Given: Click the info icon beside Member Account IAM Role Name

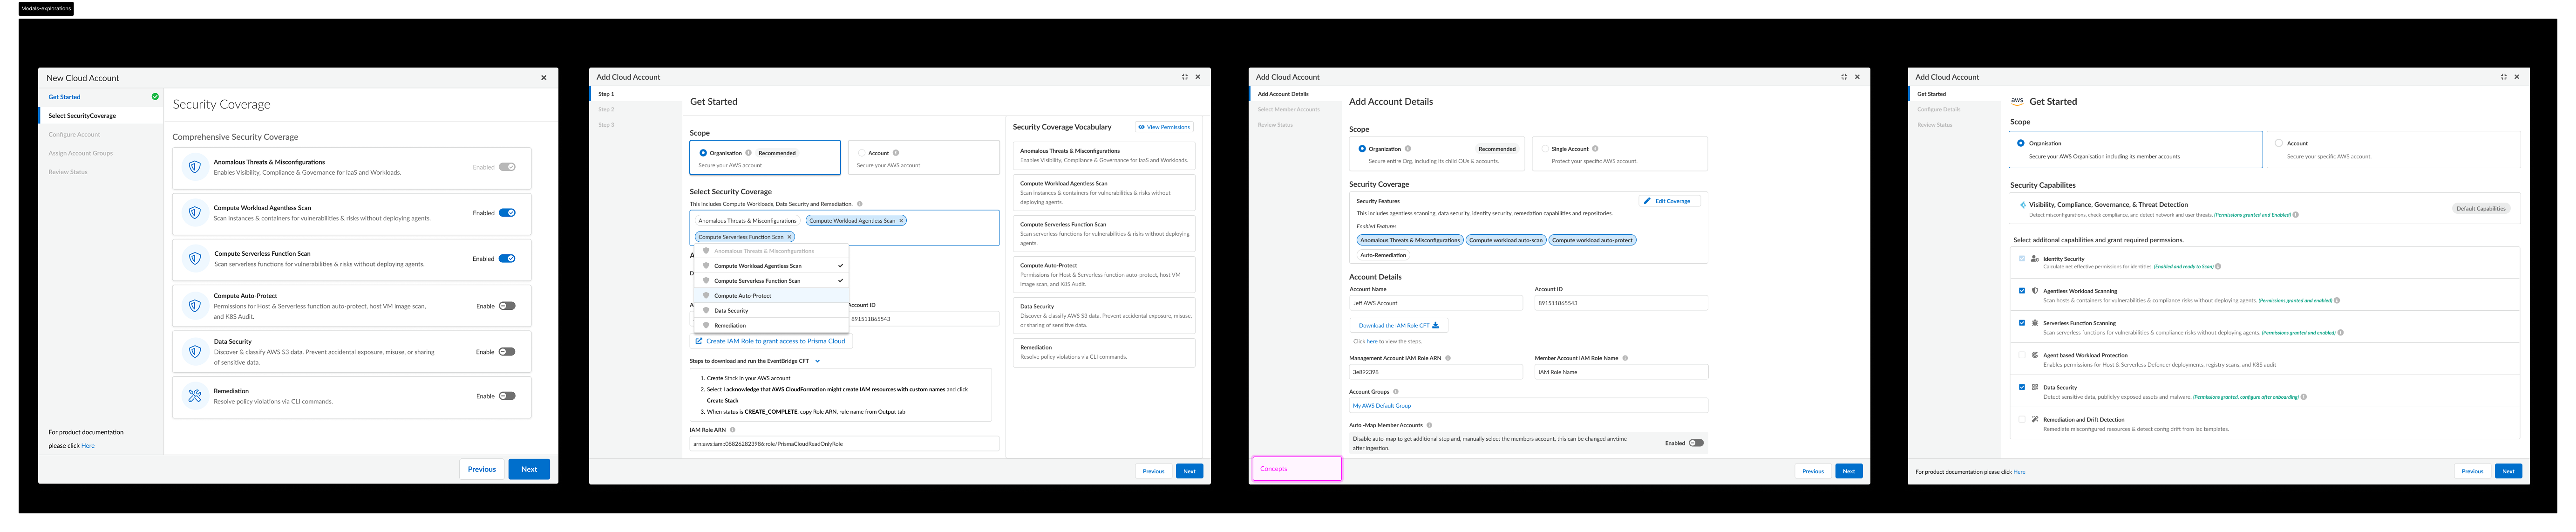Looking at the screenshot, I should (x=1625, y=358).
